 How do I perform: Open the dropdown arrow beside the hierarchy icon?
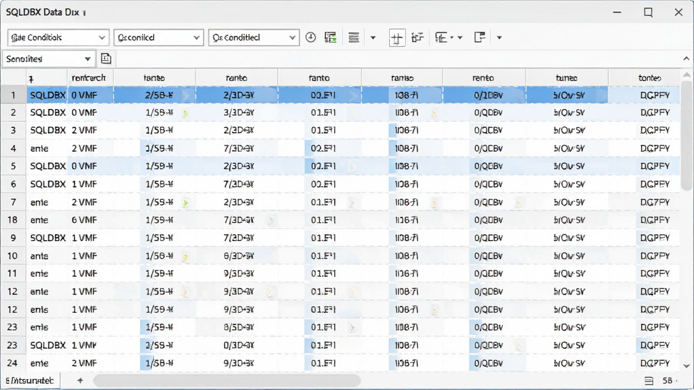pyautogui.click(x=460, y=38)
